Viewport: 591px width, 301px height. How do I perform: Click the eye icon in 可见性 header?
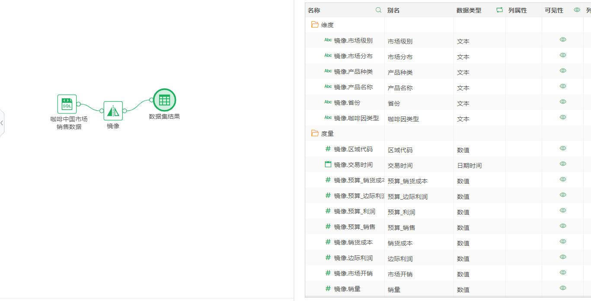pyautogui.click(x=577, y=10)
